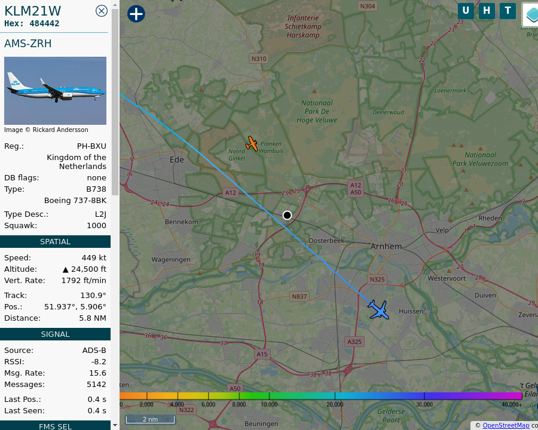Screen dimensions: 538x430
Task: Click the KLM21W callsign heading
Action: (33, 11)
